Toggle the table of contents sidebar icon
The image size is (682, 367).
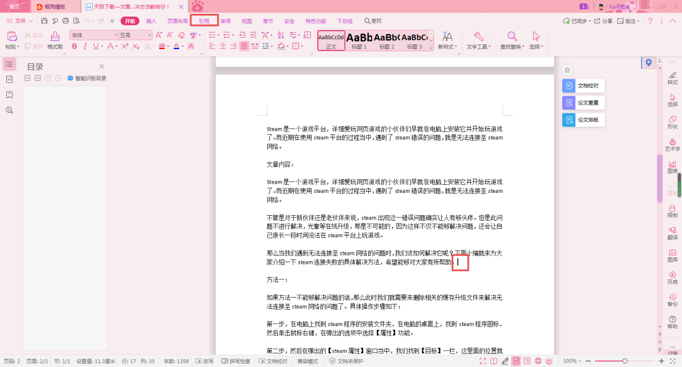9,64
